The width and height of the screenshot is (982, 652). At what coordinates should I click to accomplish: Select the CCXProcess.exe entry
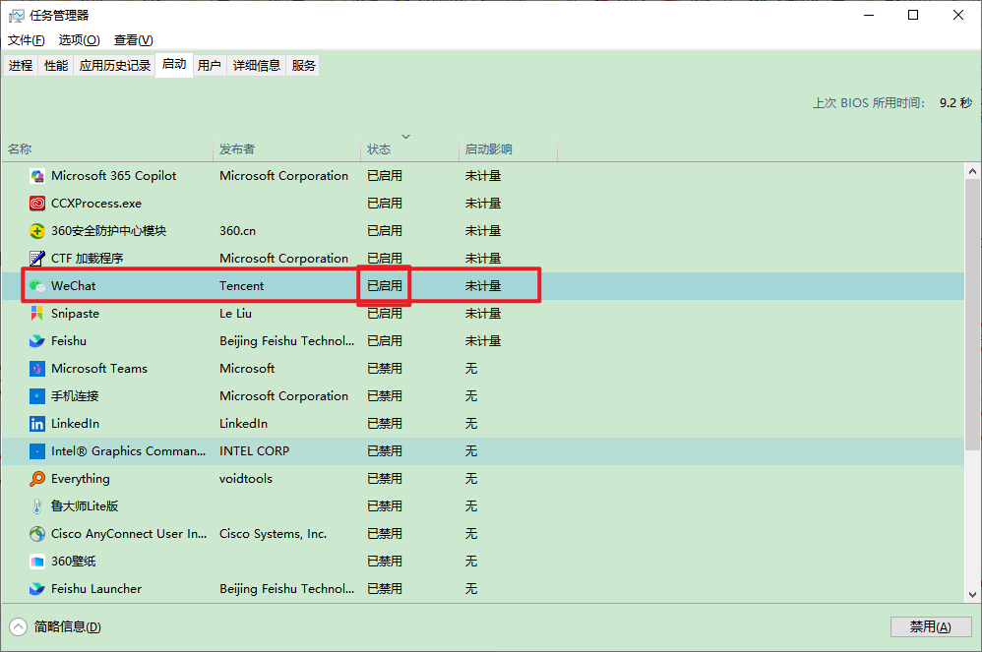(x=96, y=204)
